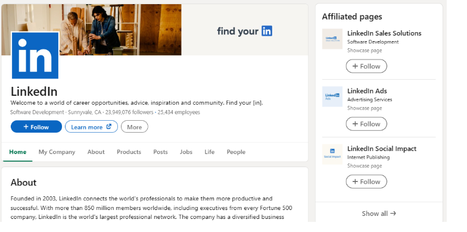The height and width of the screenshot is (232, 467).
Task: Open LinkedIn Sales Solutions title link
Action: (384, 33)
